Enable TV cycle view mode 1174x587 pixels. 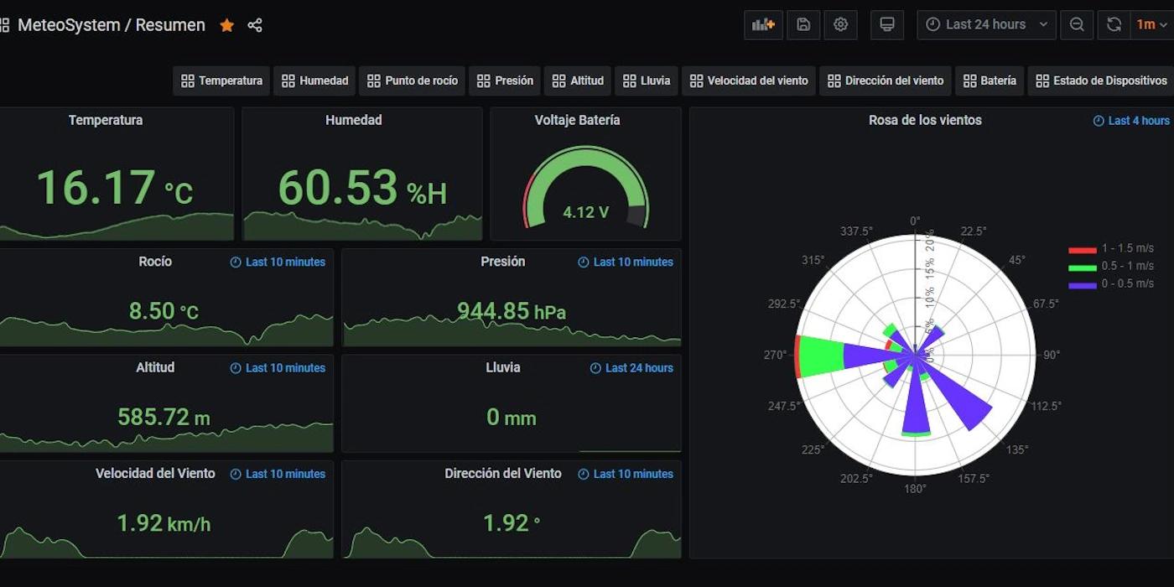click(x=886, y=24)
